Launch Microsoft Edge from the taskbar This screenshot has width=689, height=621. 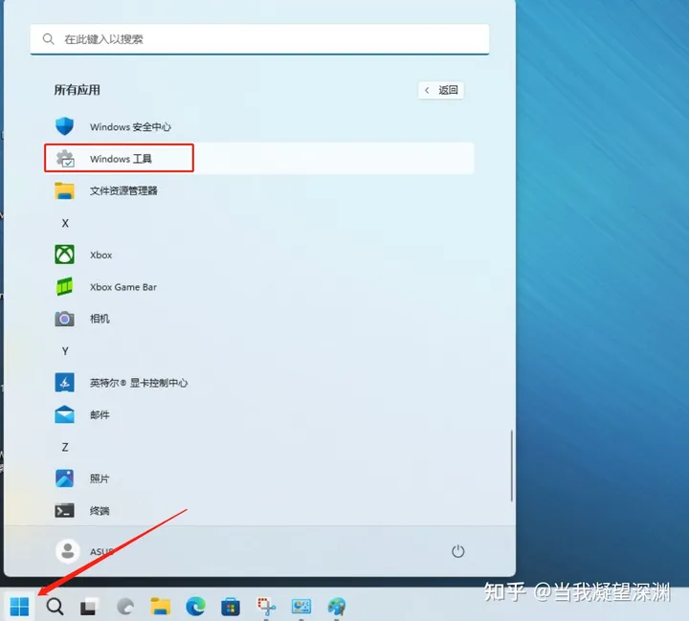(x=195, y=607)
